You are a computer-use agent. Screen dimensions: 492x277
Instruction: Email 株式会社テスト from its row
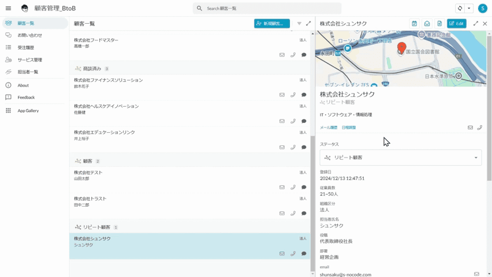(x=282, y=188)
